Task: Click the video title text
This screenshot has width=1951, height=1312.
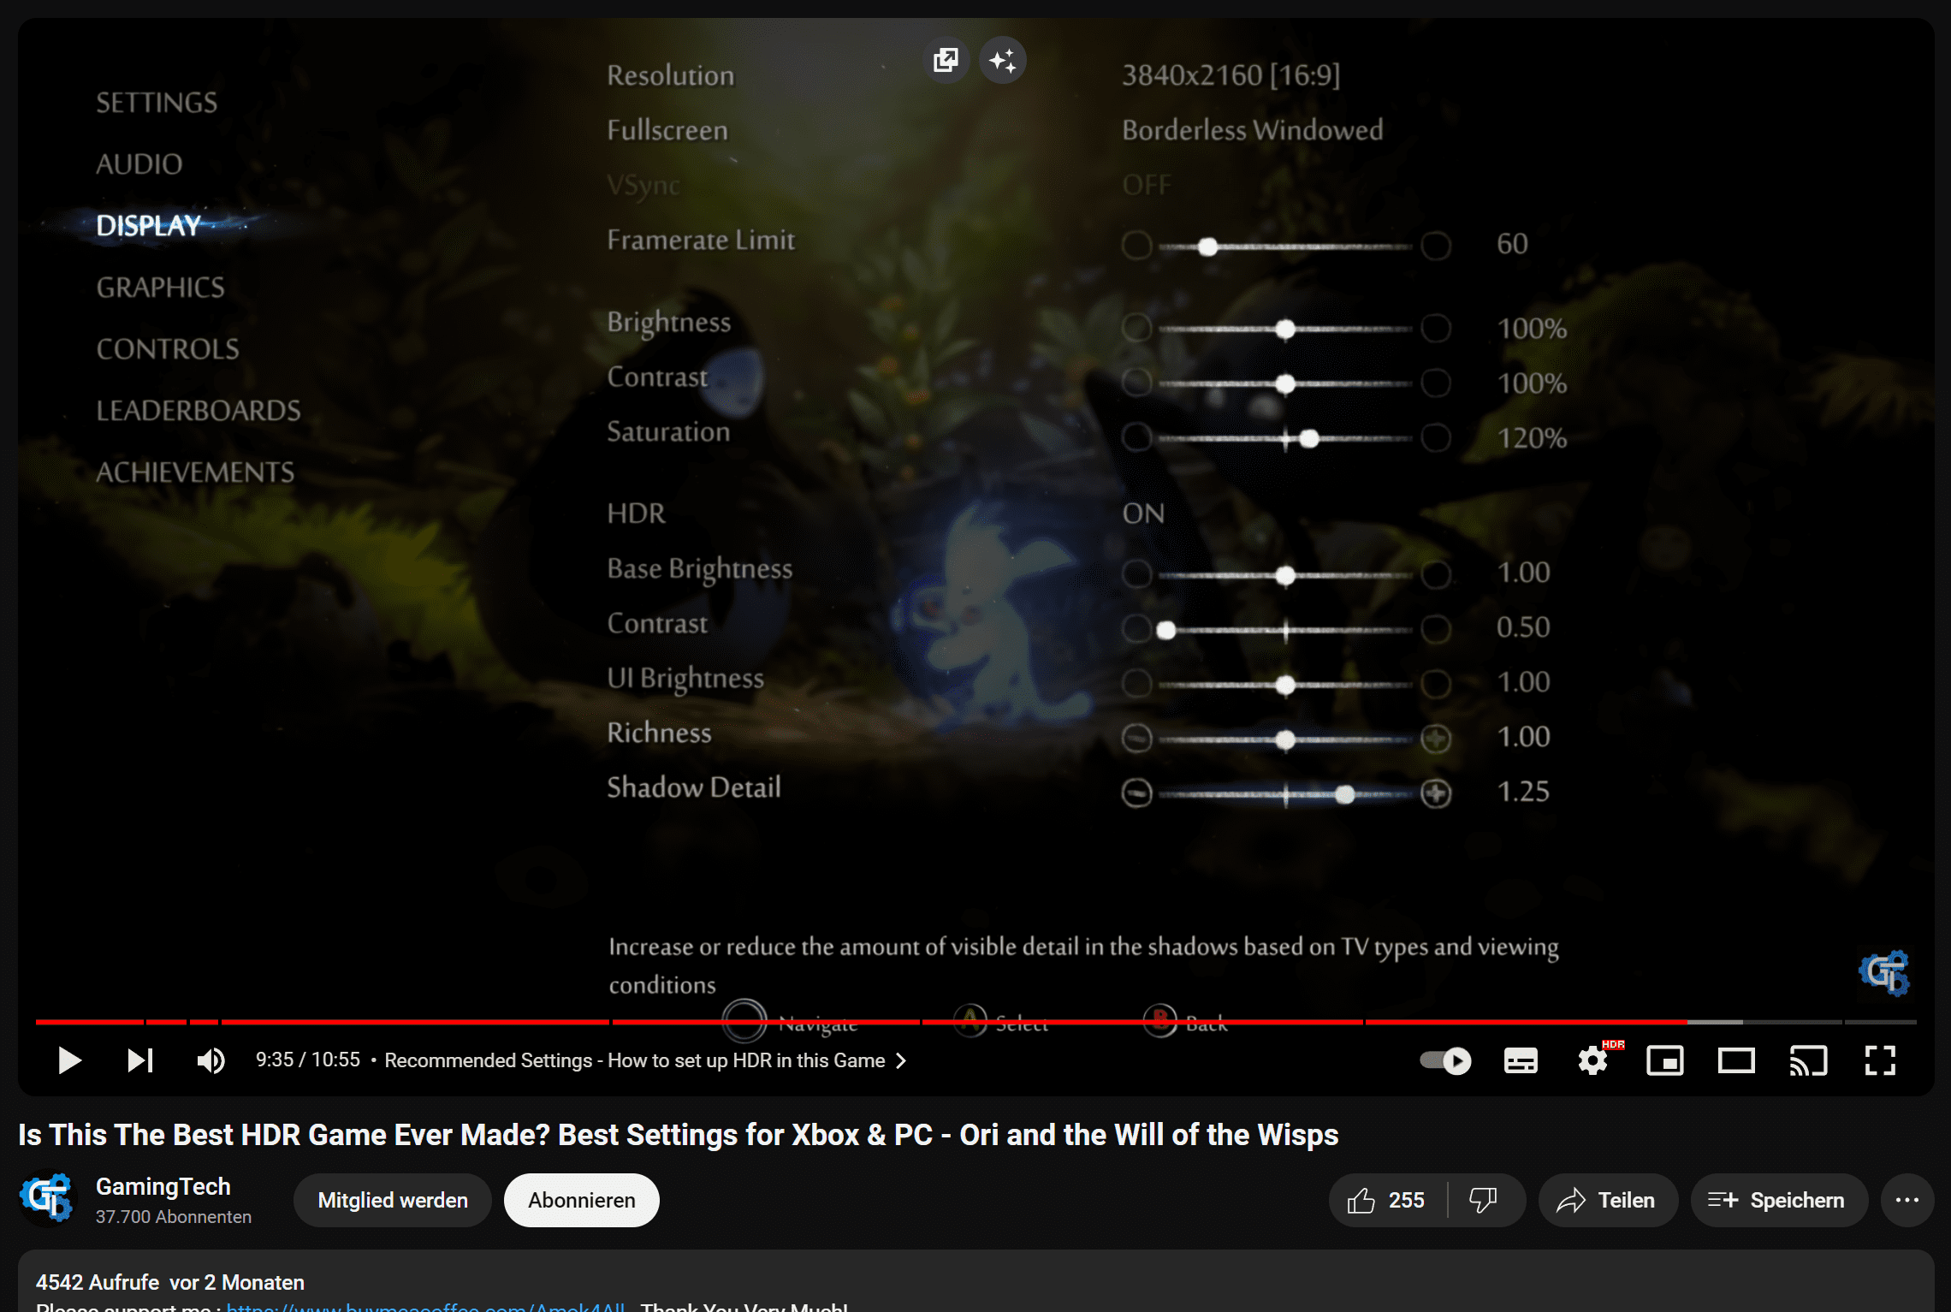Action: [x=679, y=1135]
